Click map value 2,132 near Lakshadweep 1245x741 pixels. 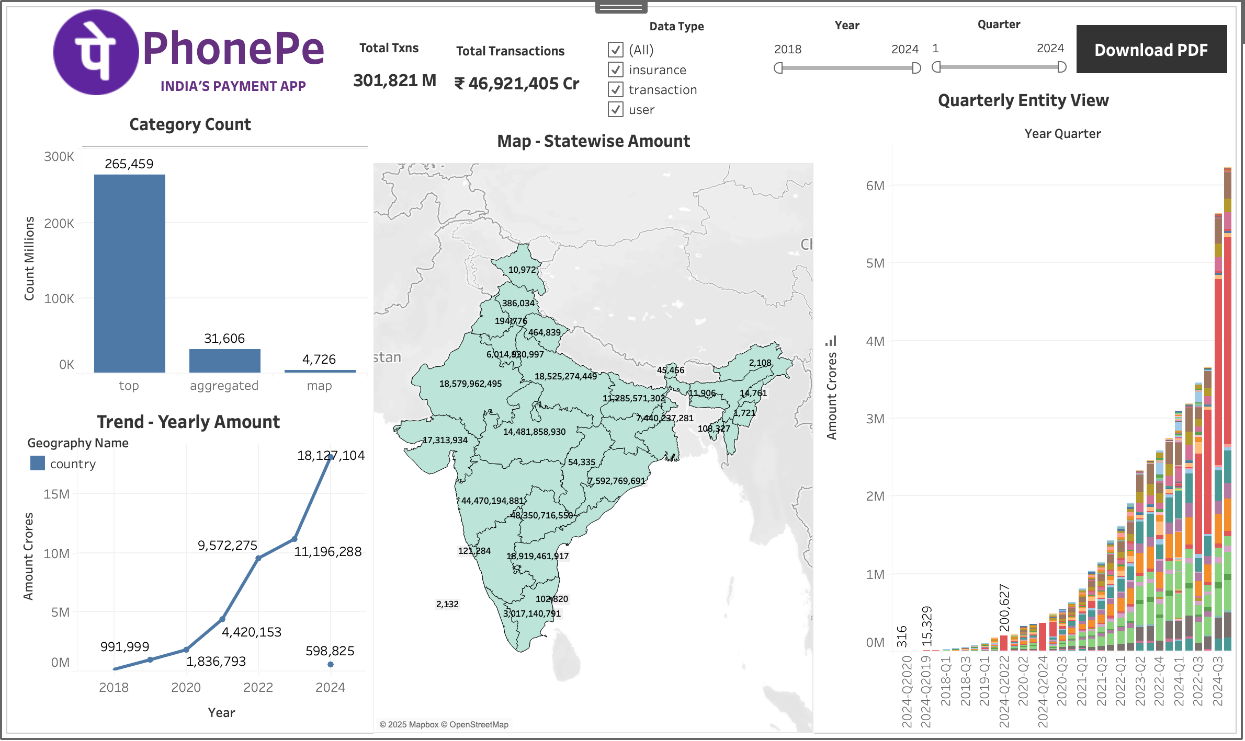pos(447,604)
